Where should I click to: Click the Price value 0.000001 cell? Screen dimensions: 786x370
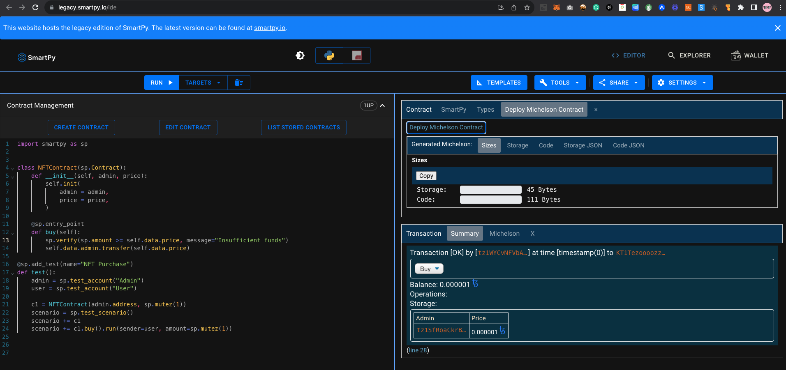point(489,331)
